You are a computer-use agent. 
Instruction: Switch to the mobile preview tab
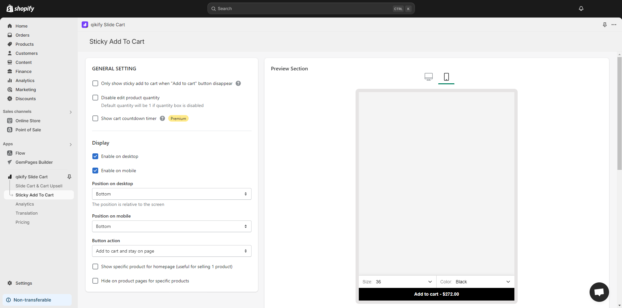click(446, 77)
